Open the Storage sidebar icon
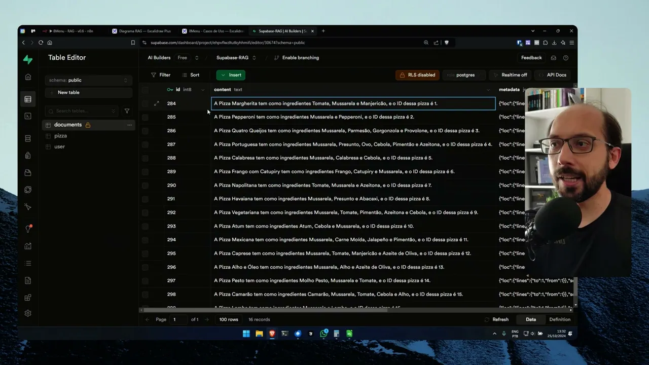The image size is (649, 365). tap(28, 173)
